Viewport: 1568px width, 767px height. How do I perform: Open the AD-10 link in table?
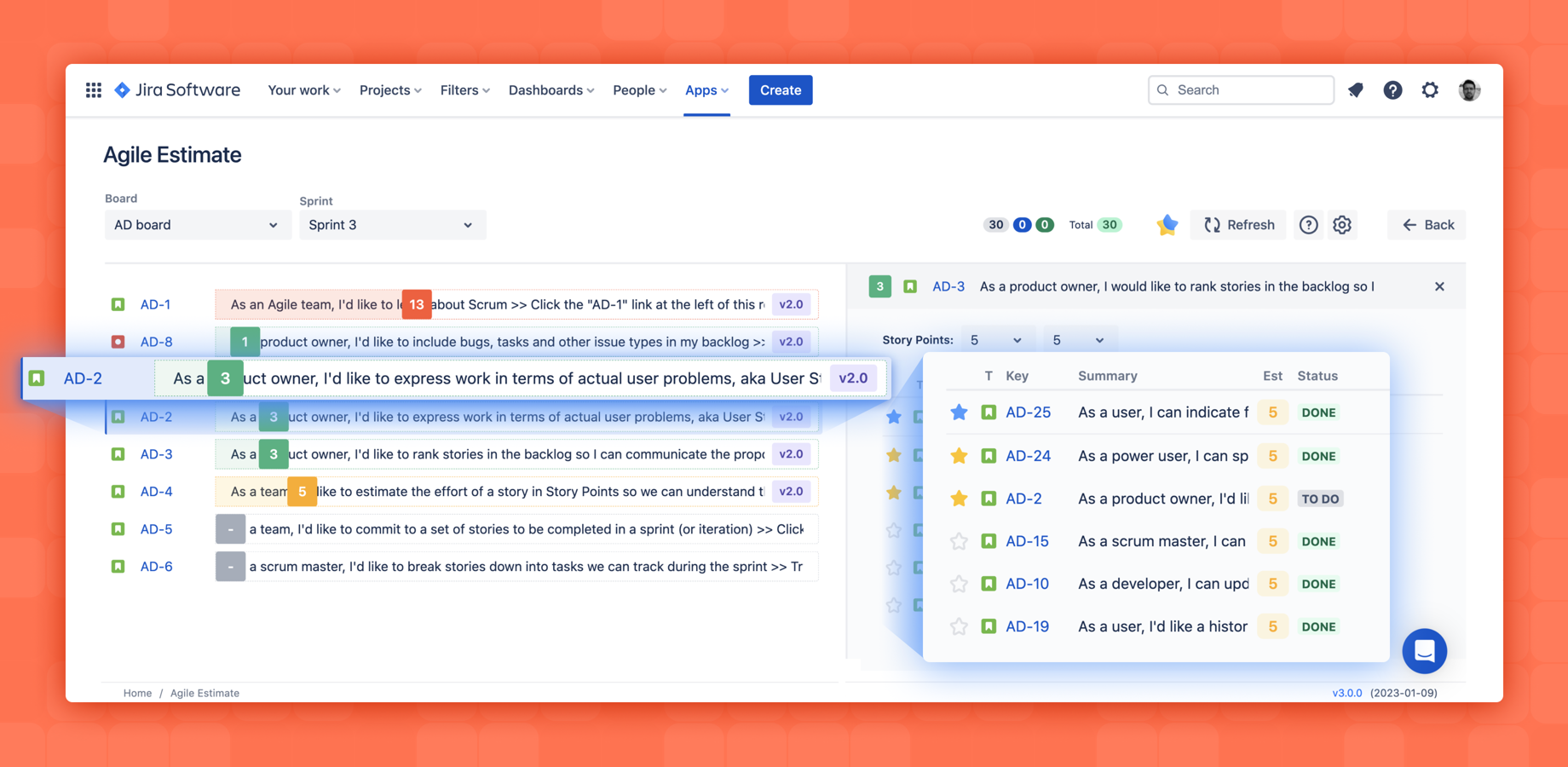tap(1027, 584)
